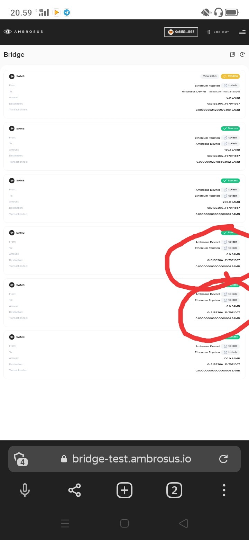Open Ethereum Ropsten txHash of 200.0 SAMB transaction
Viewport: 249px width, 540px height.
click(230, 196)
